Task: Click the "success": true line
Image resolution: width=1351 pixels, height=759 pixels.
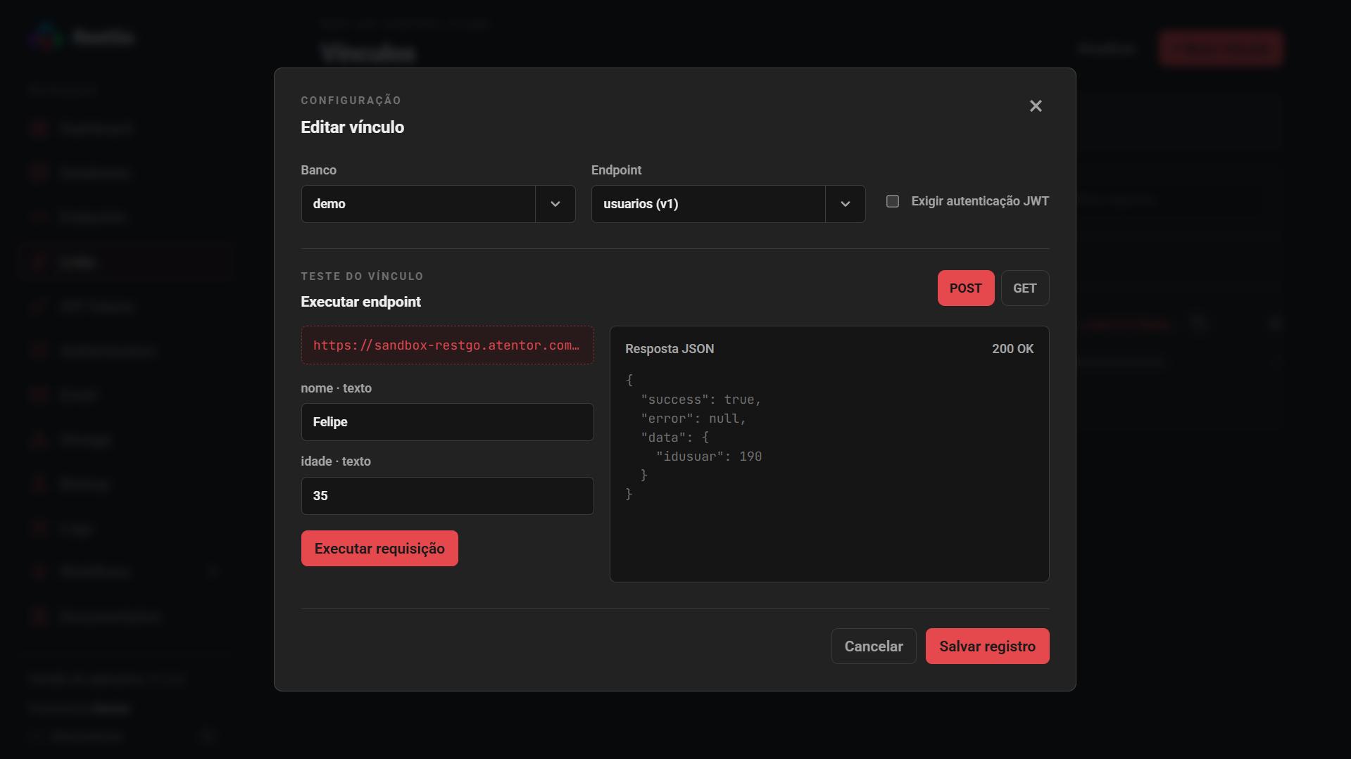Action: click(x=700, y=400)
